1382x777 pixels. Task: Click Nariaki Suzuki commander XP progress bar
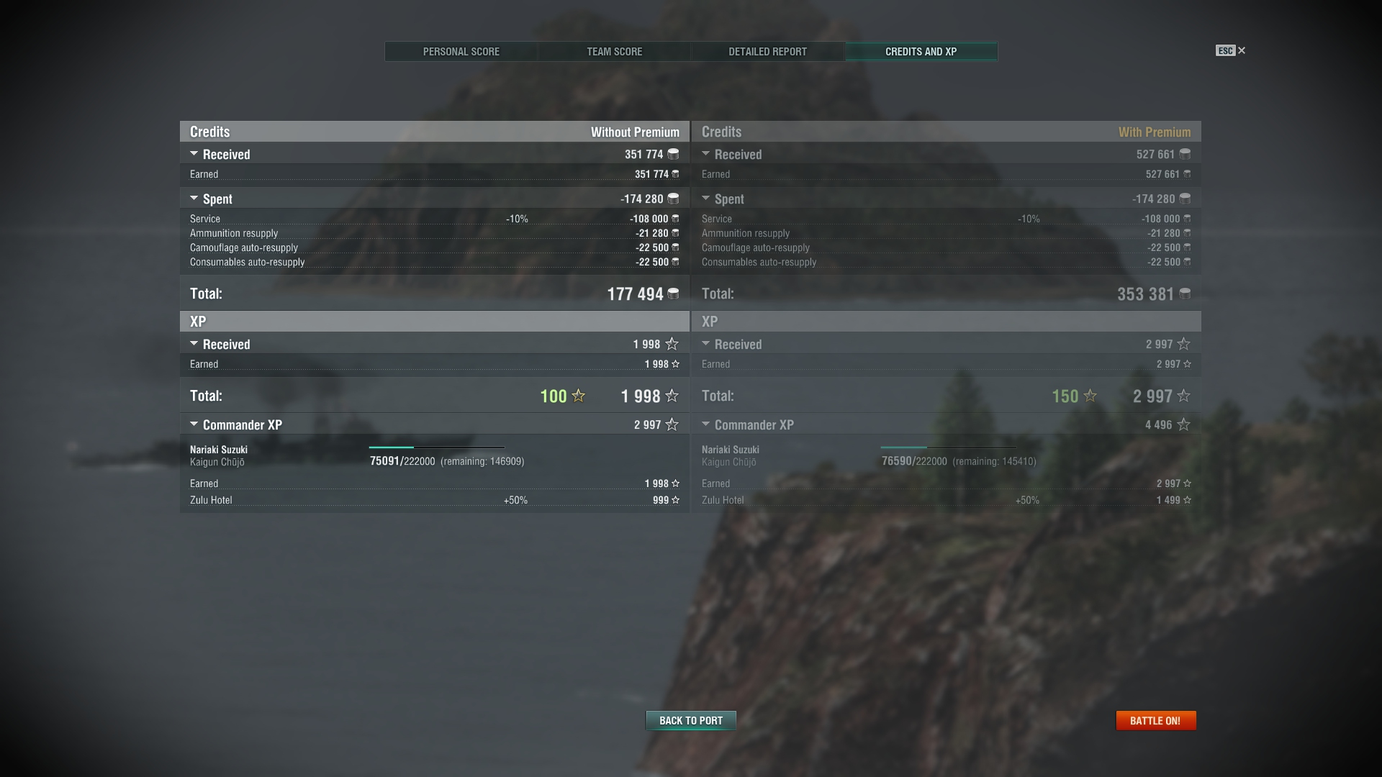coord(436,447)
